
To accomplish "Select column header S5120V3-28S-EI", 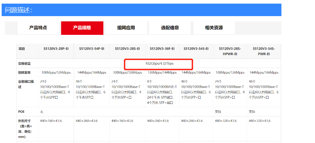I will [x=127, y=49].
